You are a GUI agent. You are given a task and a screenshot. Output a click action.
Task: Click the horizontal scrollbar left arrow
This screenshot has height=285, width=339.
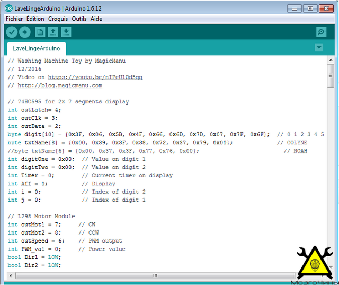tap(11, 275)
